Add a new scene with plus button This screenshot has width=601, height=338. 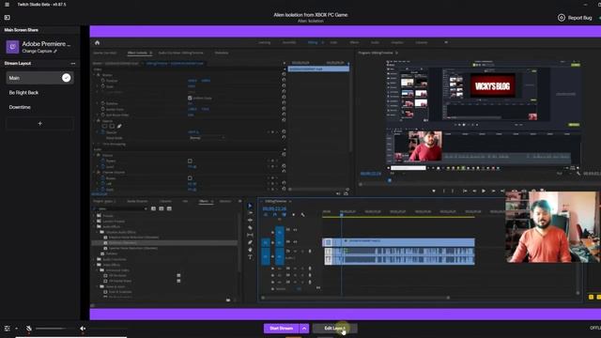pyautogui.click(x=39, y=123)
